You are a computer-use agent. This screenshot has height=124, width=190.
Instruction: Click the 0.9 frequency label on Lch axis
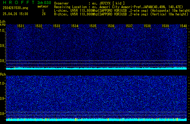[2, 46]
